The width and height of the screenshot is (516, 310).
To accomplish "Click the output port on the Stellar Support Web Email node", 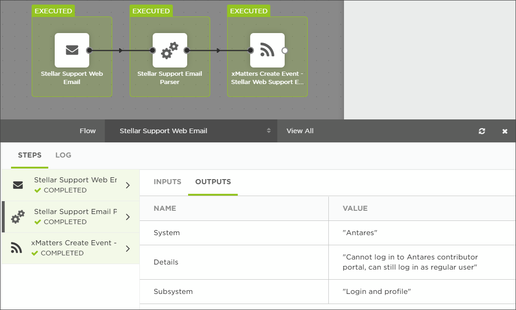I will [x=89, y=51].
